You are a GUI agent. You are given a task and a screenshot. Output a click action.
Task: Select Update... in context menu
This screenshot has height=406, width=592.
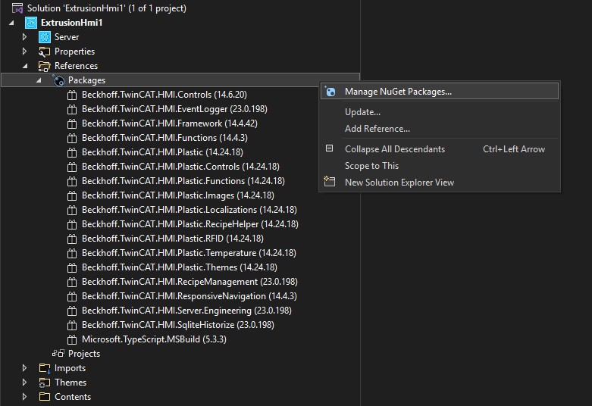click(440, 112)
